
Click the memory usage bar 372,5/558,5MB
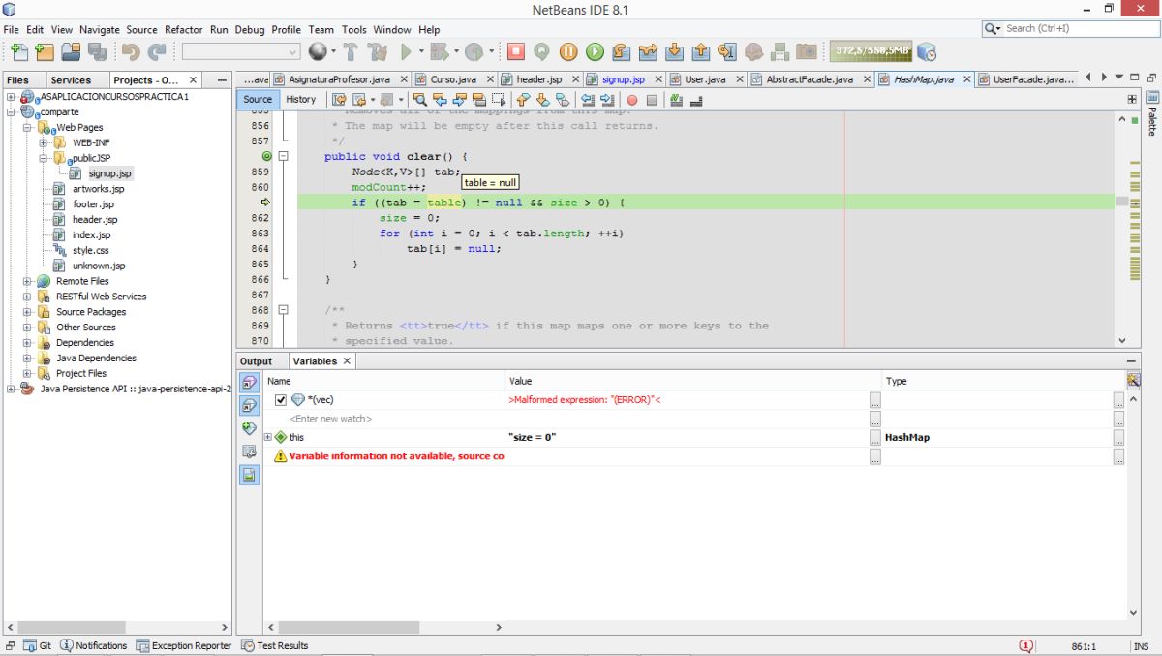(x=871, y=50)
